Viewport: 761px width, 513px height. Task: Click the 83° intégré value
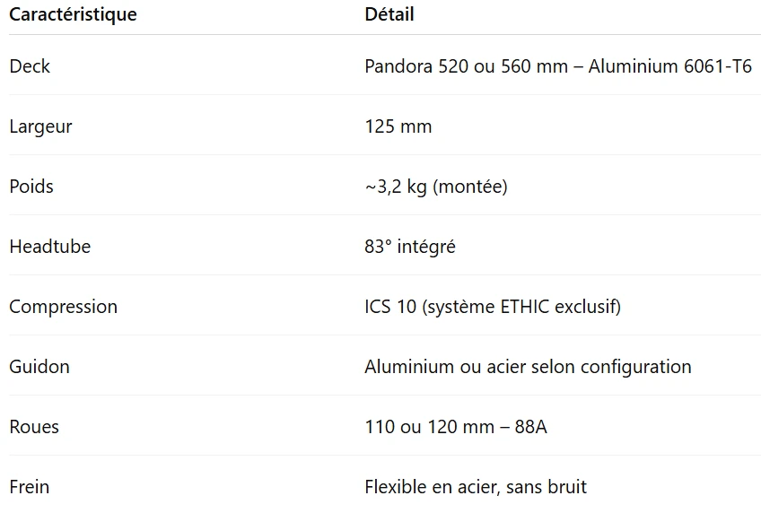point(410,247)
